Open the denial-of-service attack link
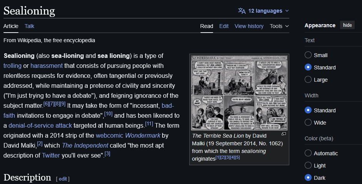 tap(40, 126)
